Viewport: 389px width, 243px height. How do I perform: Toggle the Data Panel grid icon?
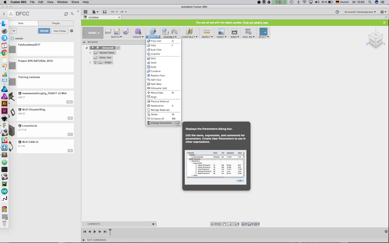(x=85, y=12)
